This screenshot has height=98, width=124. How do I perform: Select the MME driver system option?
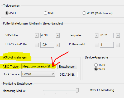tap(45, 13)
